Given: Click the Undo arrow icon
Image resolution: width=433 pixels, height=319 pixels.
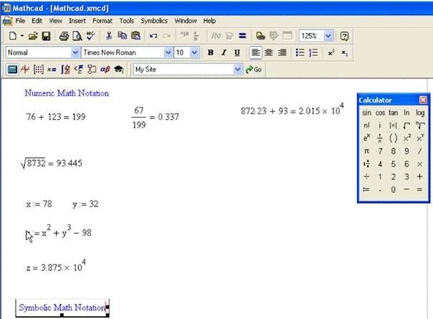Looking at the screenshot, I should (153, 36).
